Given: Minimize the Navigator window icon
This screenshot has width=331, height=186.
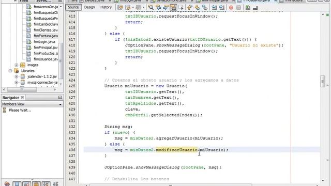Looking at the screenshot, I should (60, 98).
